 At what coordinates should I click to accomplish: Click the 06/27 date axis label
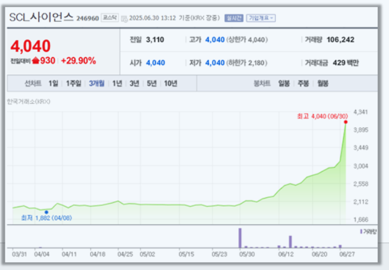(x=347, y=254)
